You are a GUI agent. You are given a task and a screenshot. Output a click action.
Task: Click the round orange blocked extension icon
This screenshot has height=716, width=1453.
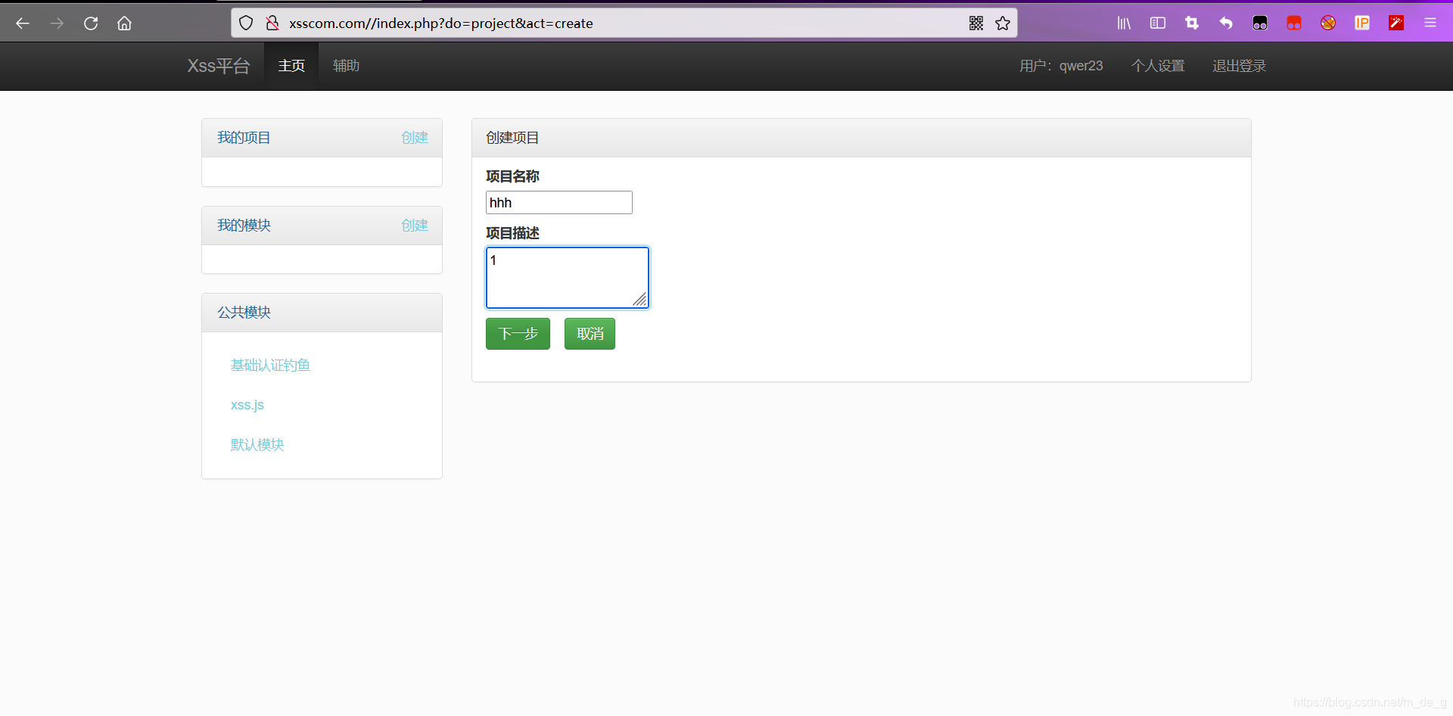point(1328,23)
